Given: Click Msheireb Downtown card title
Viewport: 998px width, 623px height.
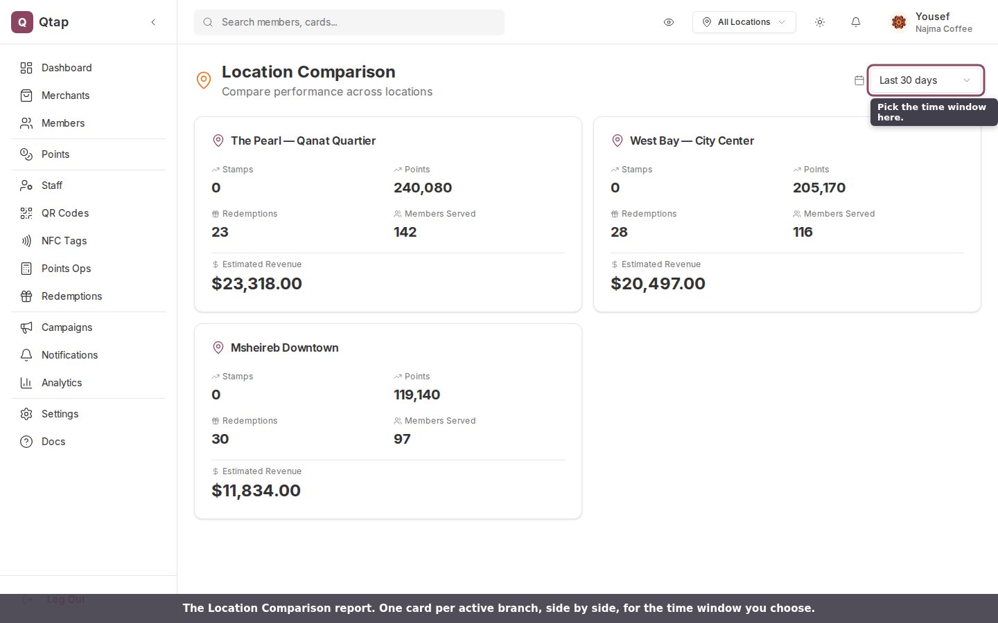Looking at the screenshot, I should (284, 347).
